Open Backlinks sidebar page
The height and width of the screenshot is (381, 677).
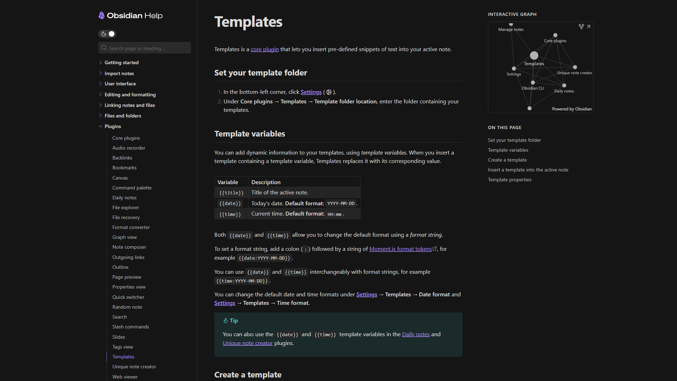(x=122, y=158)
